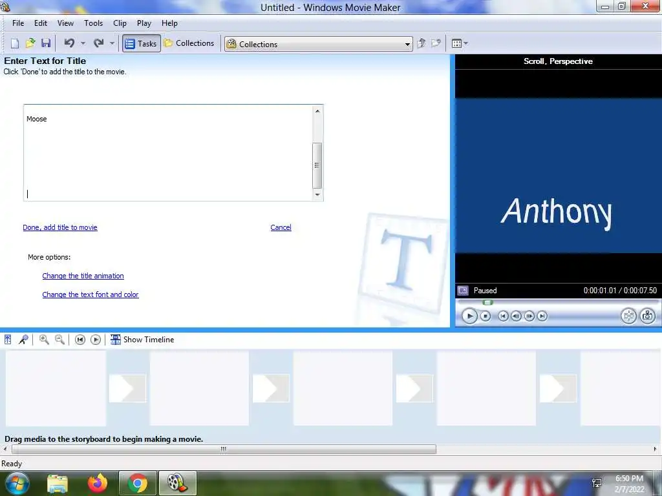Redo the last action

(98, 43)
